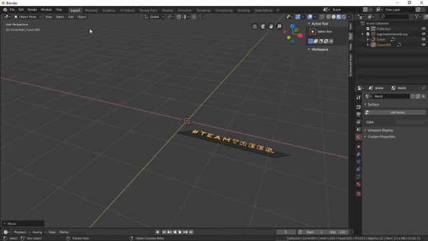Open the pivot point dropdown

coord(171,17)
